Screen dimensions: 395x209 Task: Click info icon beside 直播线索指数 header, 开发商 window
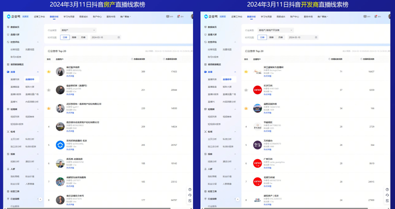329,59
